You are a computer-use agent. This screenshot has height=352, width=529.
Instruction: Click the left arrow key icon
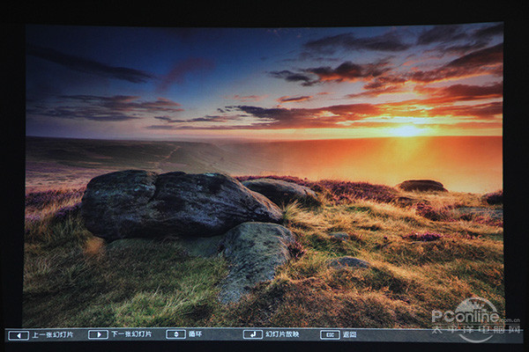[18, 334]
